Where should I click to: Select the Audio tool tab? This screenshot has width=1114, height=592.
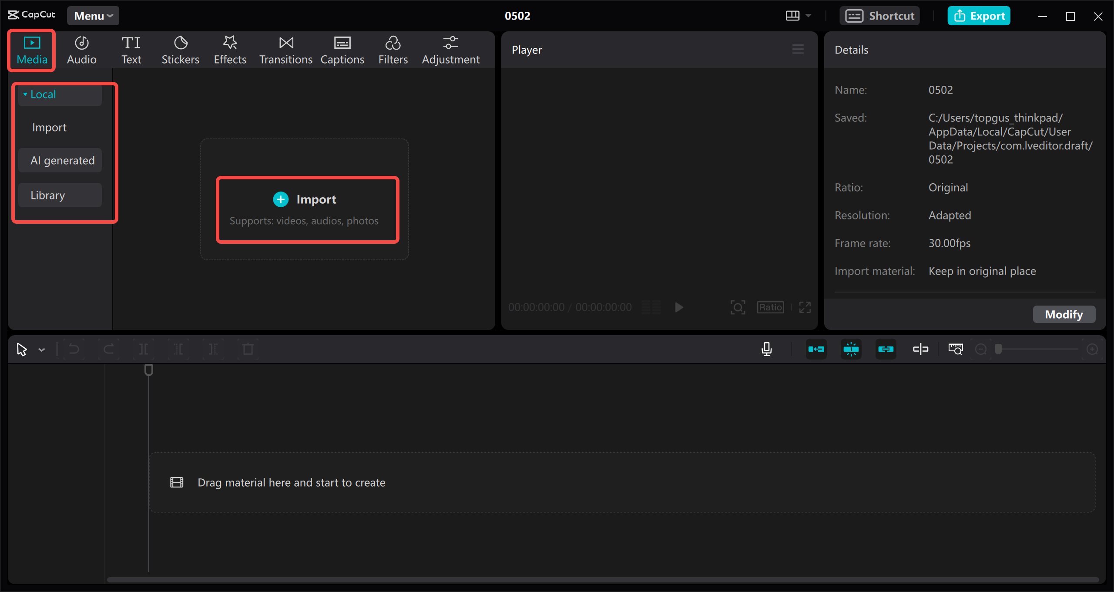tap(81, 49)
